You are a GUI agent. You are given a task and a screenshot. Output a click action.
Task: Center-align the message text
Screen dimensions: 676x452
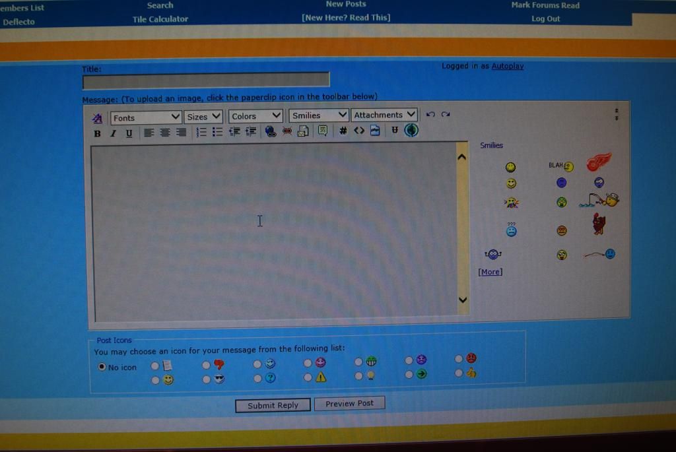click(164, 133)
